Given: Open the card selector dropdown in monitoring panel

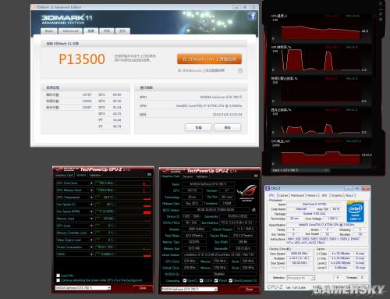Looking at the screenshot, I should point(300,170).
